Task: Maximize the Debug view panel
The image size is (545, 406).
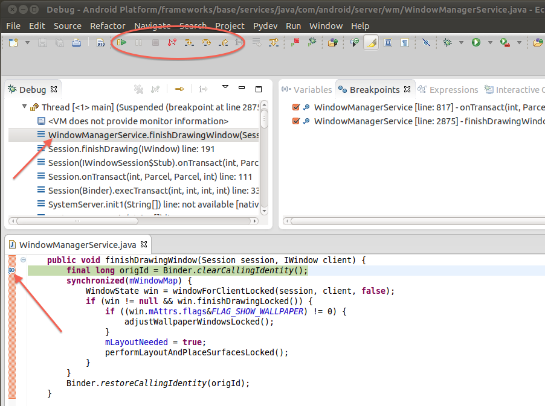Action: pos(259,89)
